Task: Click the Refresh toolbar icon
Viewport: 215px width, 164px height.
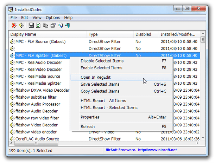Action: 38,25
